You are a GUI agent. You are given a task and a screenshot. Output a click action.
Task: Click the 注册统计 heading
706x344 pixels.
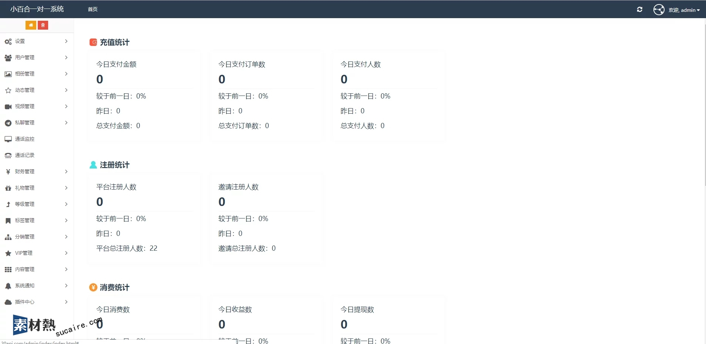115,165
